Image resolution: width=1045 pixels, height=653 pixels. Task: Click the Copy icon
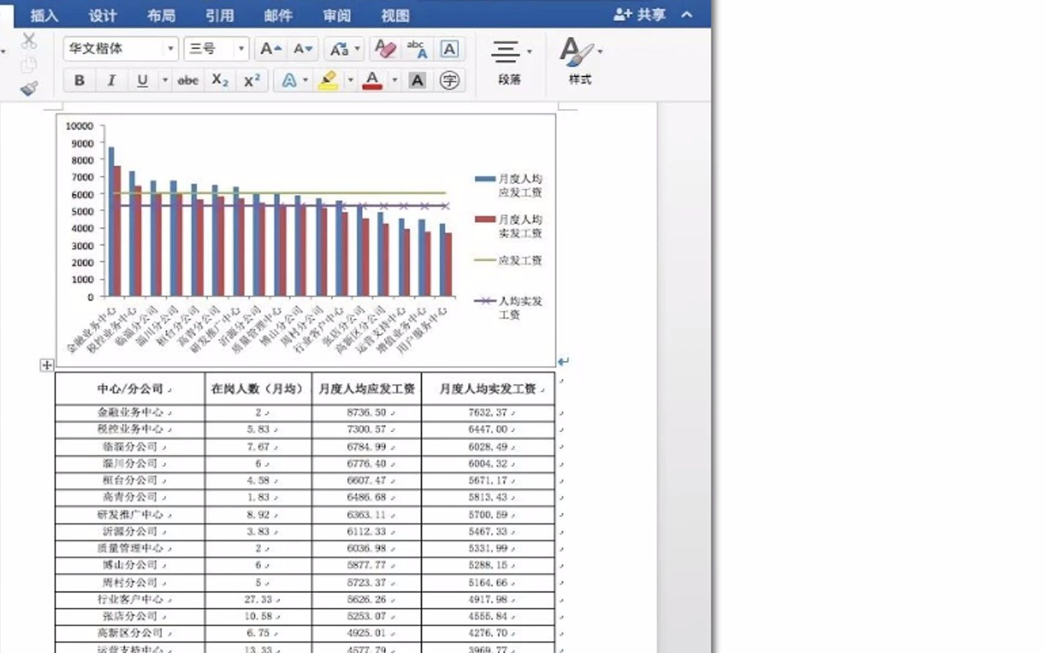click(x=29, y=65)
